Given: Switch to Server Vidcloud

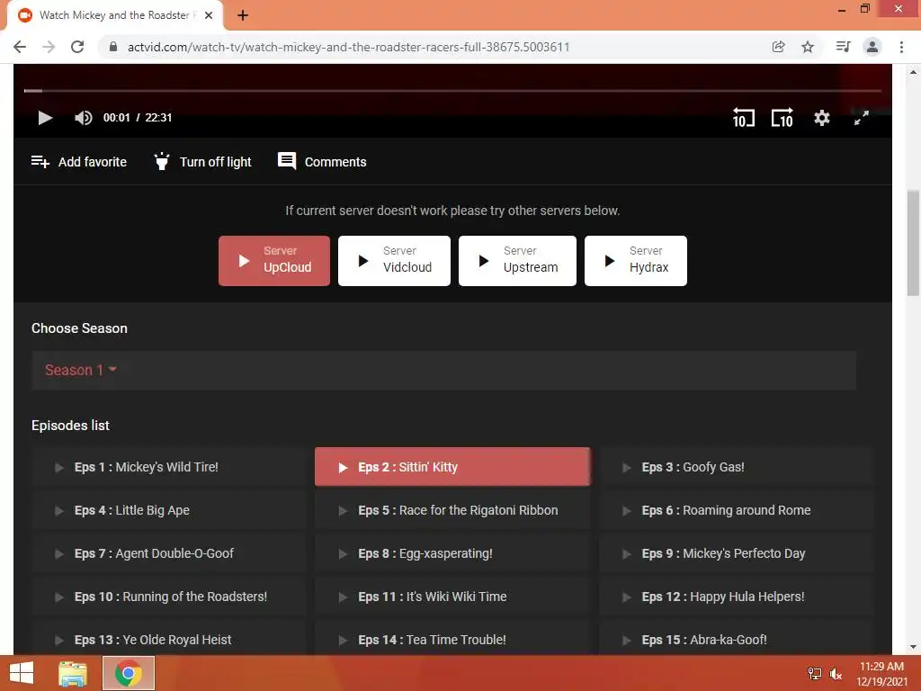Looking at the screenshot, I should pos(394,261).
